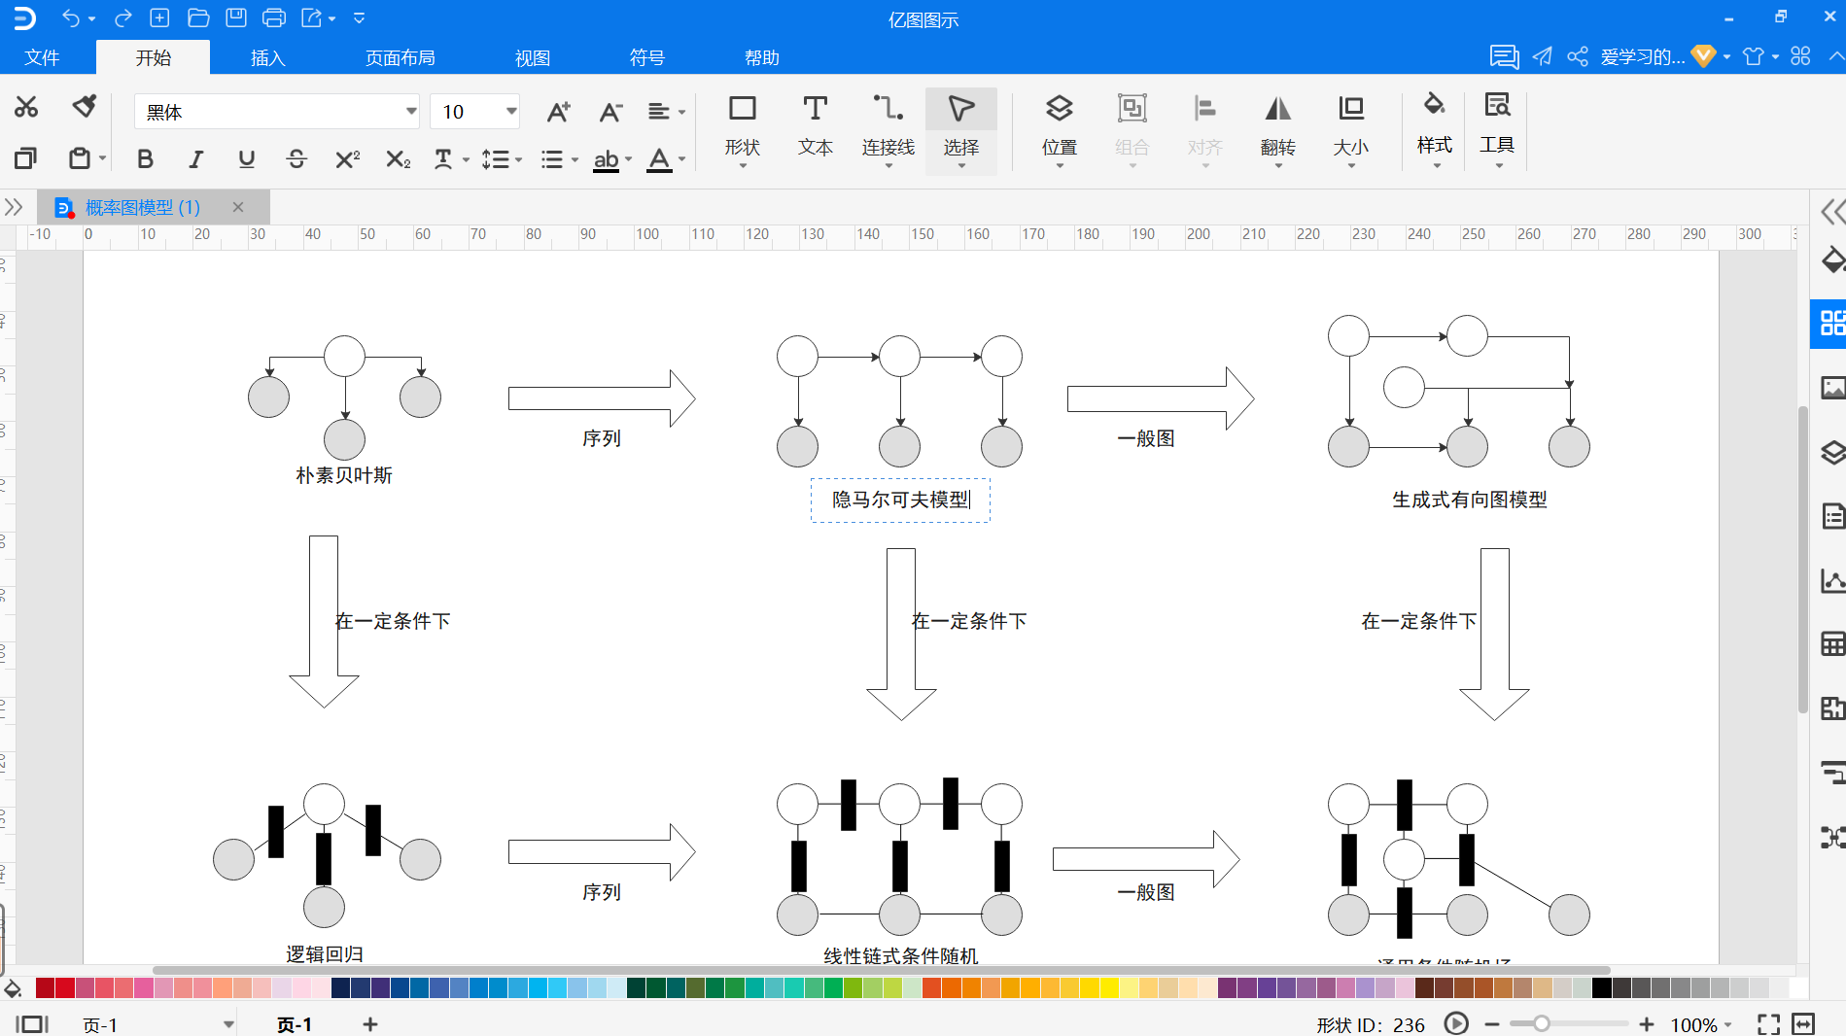Click the Open folder icon in title bar
Screen dimensions: 1846x1036
point(198,17)
